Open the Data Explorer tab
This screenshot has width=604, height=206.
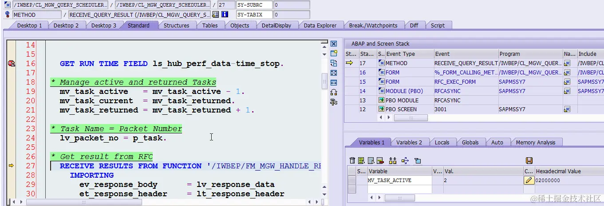click(x=320, y=25)
